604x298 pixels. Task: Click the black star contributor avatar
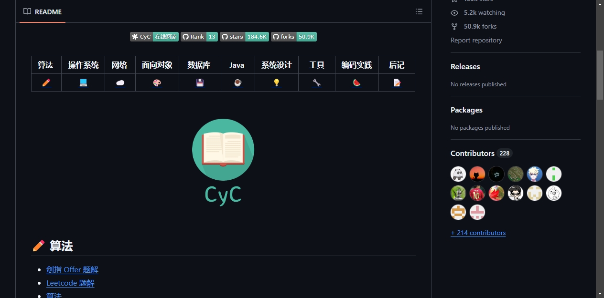pos(496,174)
